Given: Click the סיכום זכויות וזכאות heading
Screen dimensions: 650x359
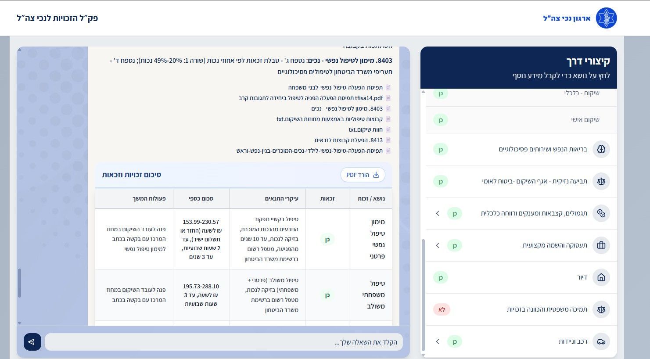Looking at the screenshot, I should (132, 175).
